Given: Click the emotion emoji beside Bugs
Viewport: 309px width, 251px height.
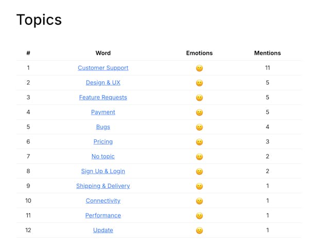Looking at the screenshot, I should coord(199,127).
